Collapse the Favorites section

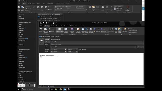18,14
